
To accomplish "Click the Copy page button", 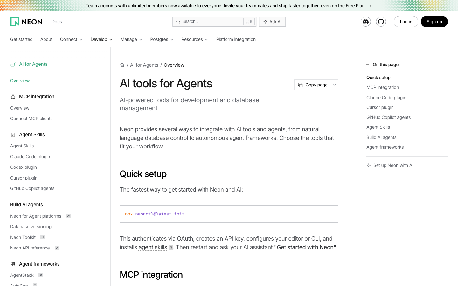I will coord(313,85).
